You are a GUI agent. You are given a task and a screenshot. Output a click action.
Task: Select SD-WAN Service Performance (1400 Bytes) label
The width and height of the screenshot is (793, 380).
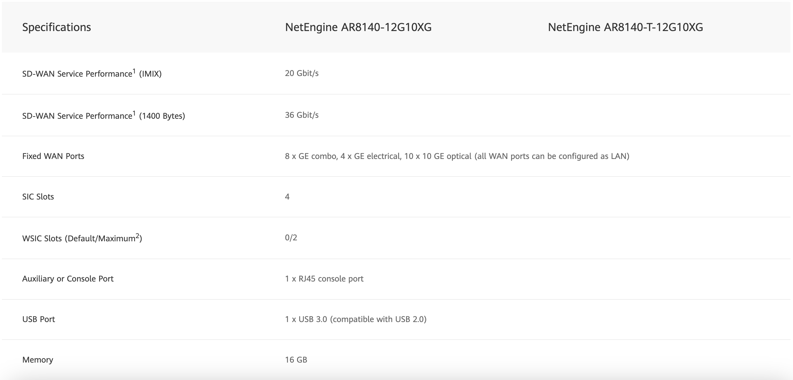(103, 116)
